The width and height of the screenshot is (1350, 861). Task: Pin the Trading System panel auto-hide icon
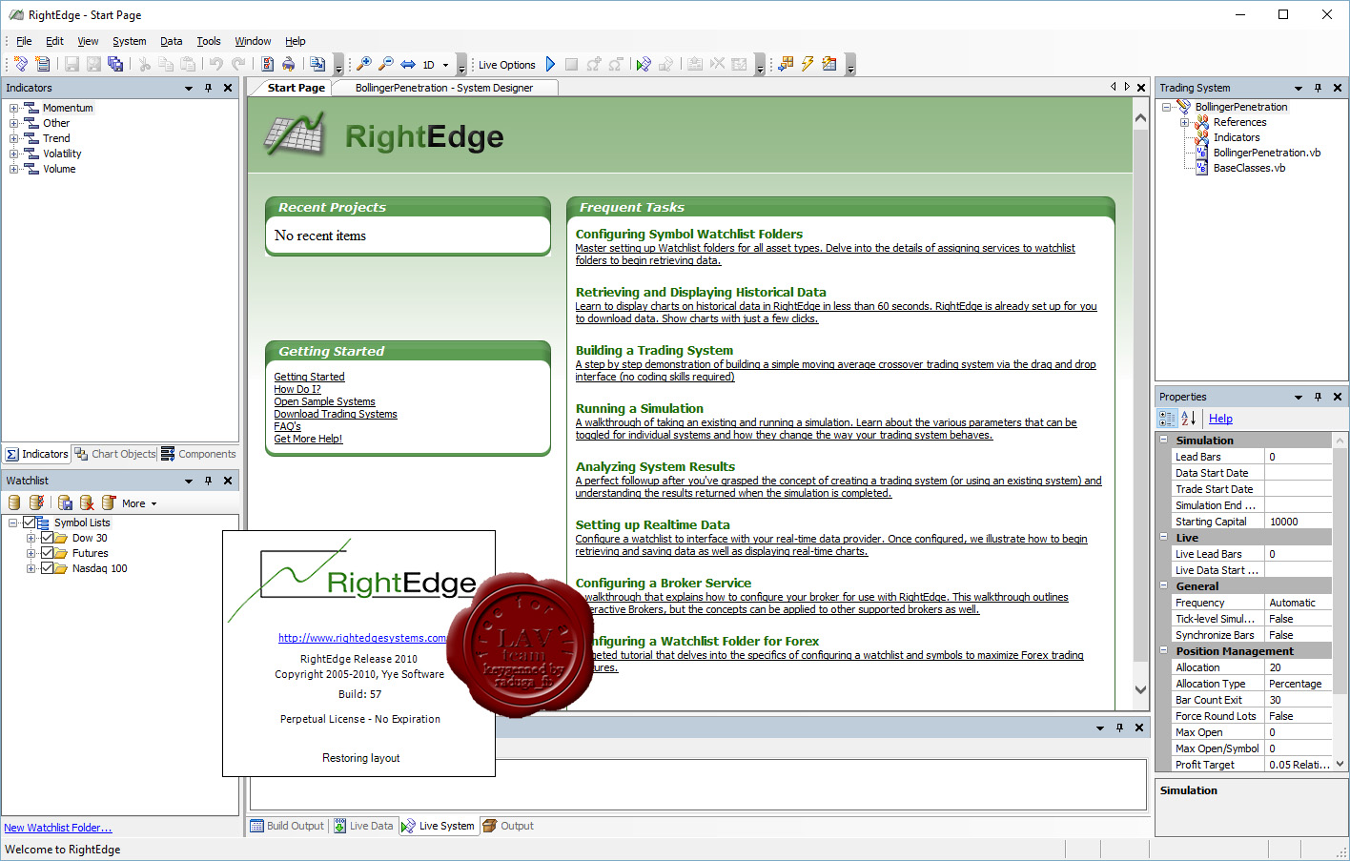1318,88
